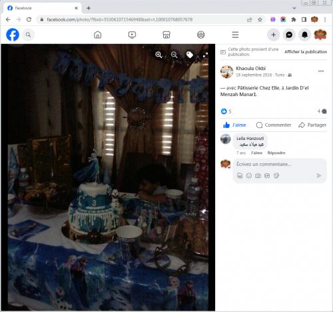The height and width of the screenshot is (312, 333).
Task: Close the Facebook tab
Action: point(76,8)
